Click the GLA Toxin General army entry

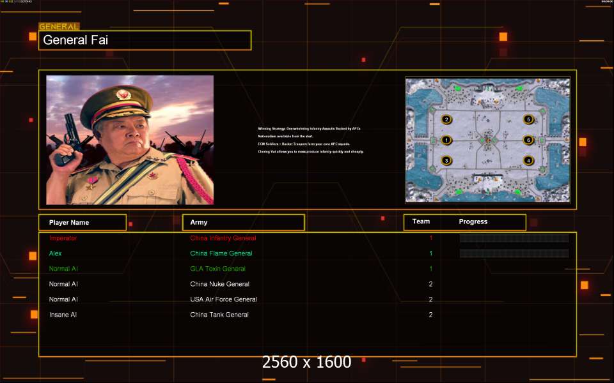(217, 269)
